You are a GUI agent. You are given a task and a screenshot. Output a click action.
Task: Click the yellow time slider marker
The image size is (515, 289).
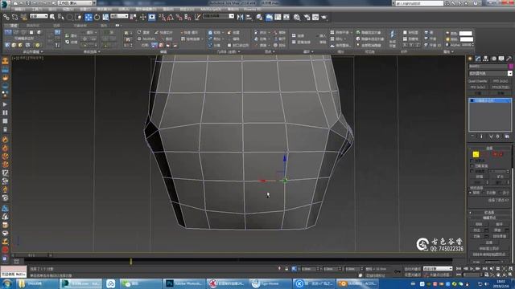130,261
